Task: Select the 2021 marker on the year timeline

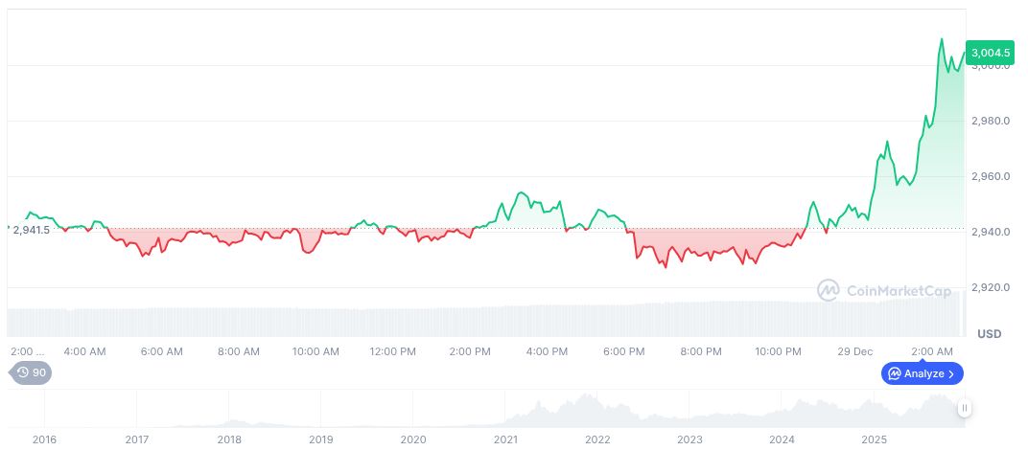Action: (505, 439)
